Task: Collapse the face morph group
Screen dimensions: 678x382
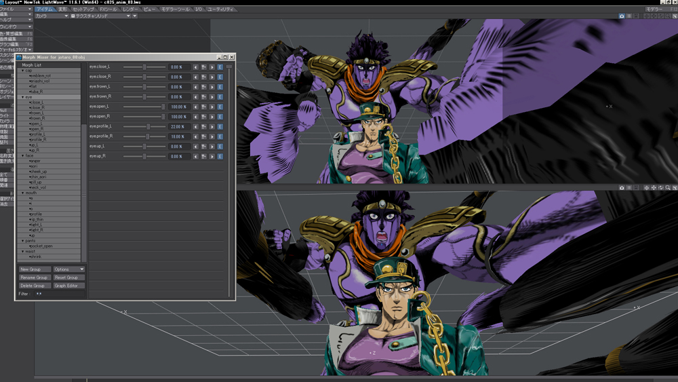Action: (22, 155)
